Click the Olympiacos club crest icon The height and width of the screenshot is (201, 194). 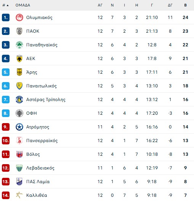point(19,17)
